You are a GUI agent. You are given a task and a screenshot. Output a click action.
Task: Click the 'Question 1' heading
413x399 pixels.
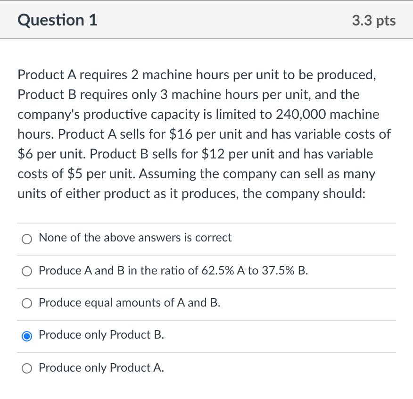(57, 20)
